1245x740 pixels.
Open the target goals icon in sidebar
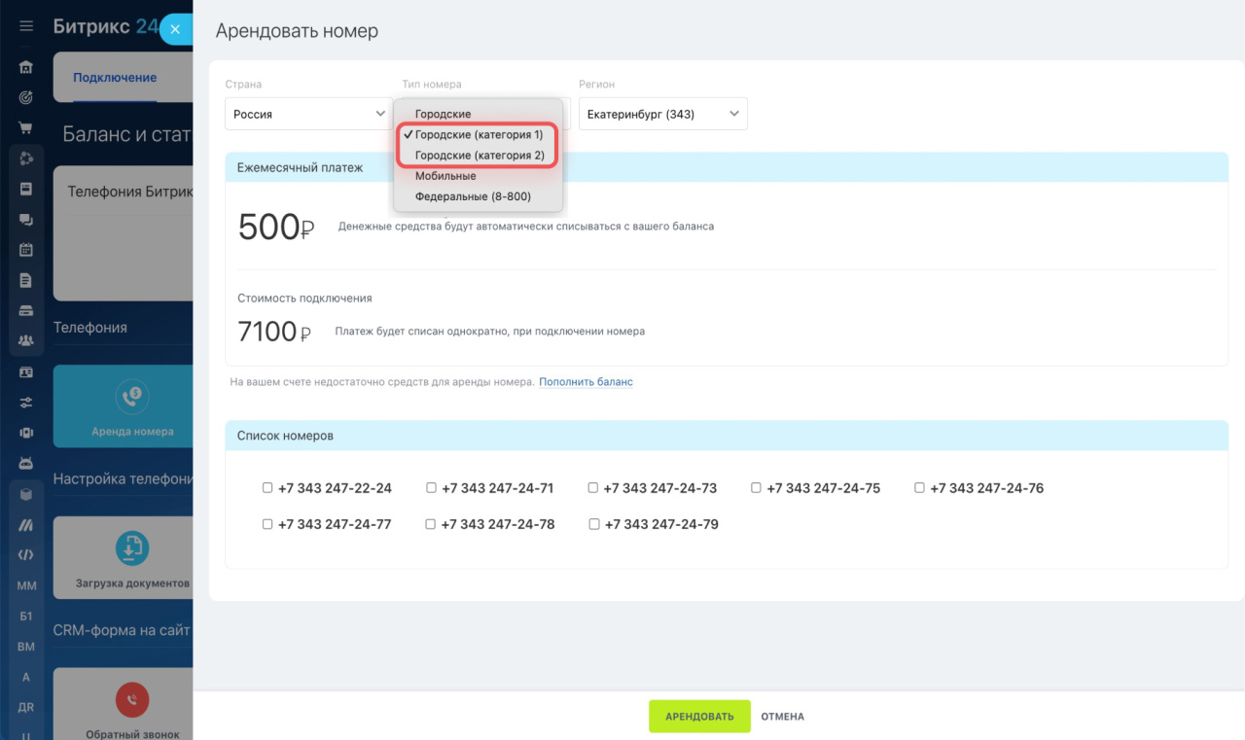pos(26,97)
